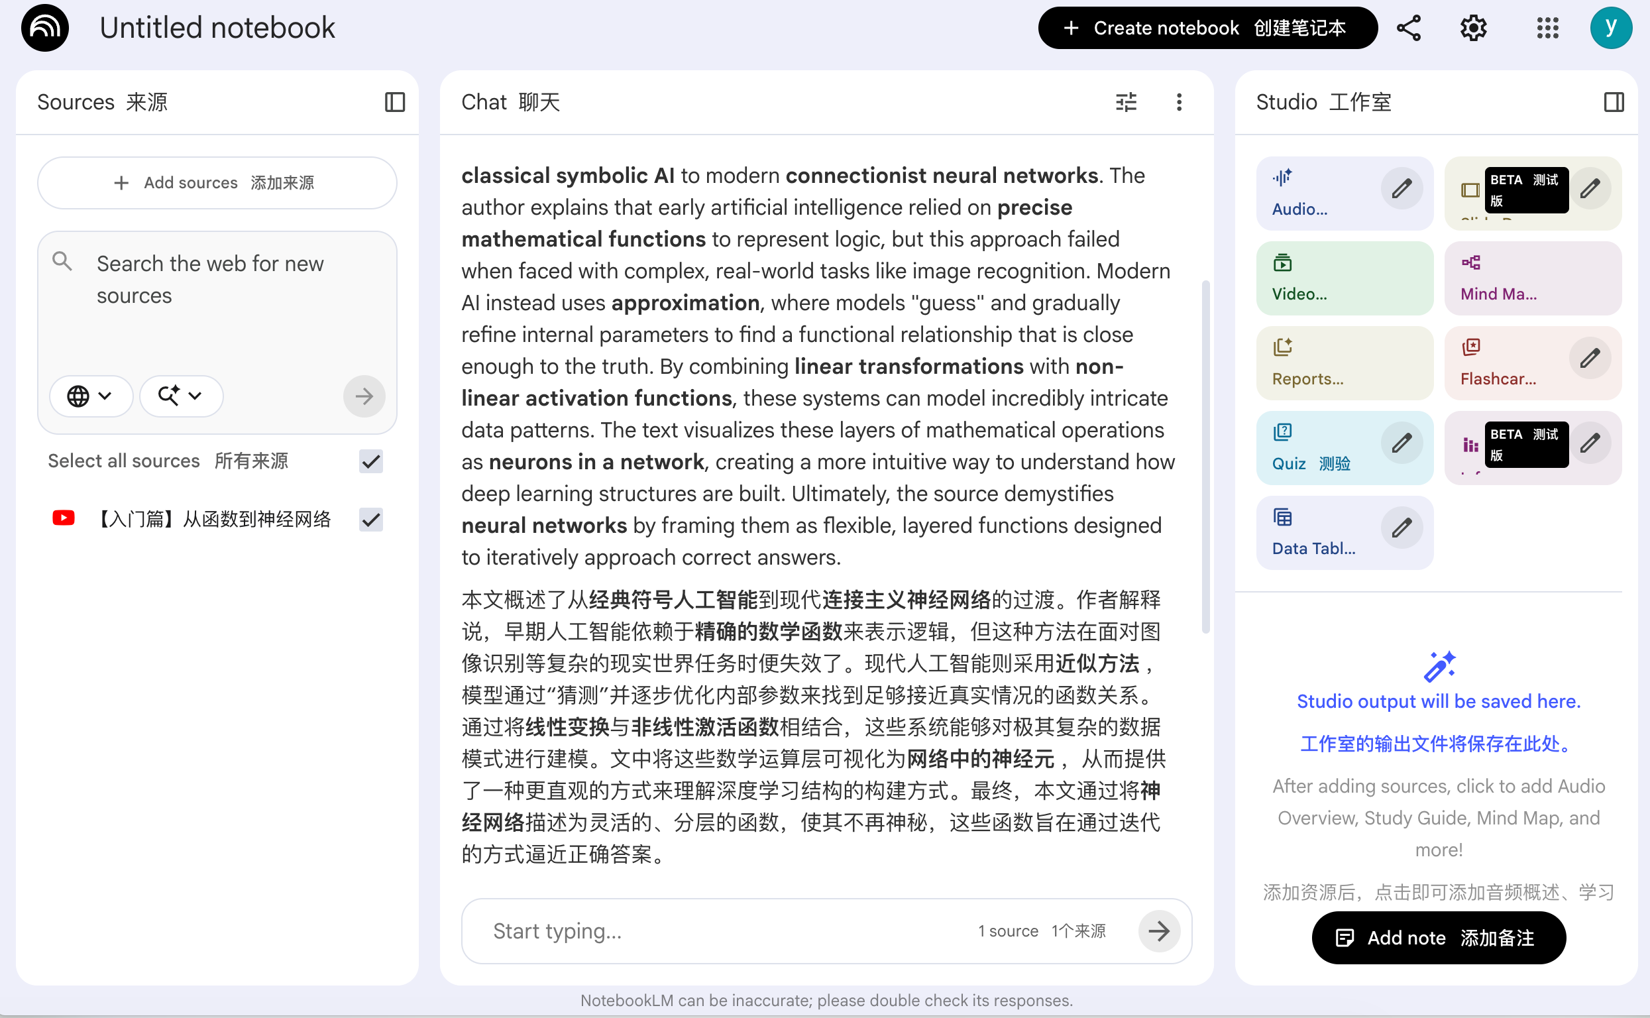Uncheck the 【入门篇】从函数到神经网络 source checkbox

coord(371,519)
